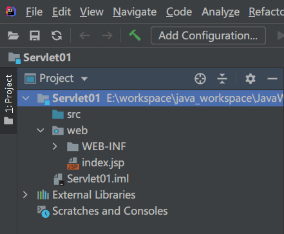This screenshot has width=284, height=234.
Task: Click the Locate file crosshair icon
Action: point(200,79)
